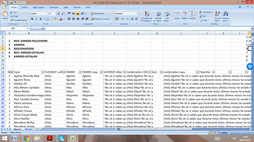Image resolution: width=254 pixels, height=142 pixels.
Task: Open the Page Layout tab
Action: click(38, 7)
